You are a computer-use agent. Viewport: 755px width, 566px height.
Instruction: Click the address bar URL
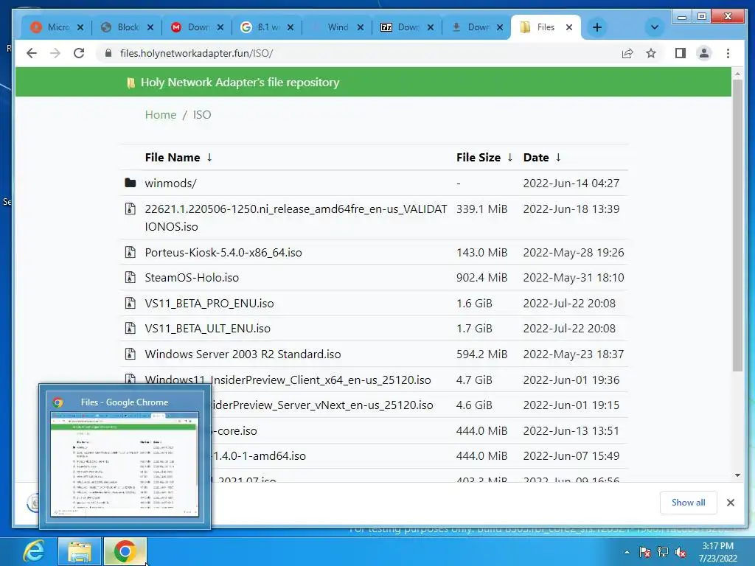click(x=196, y=53)
